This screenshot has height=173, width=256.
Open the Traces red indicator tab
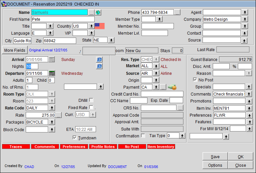16,147
